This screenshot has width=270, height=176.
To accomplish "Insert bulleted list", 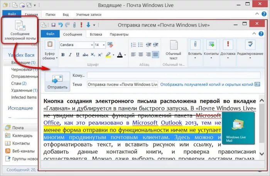I will (x=141, y=45).
